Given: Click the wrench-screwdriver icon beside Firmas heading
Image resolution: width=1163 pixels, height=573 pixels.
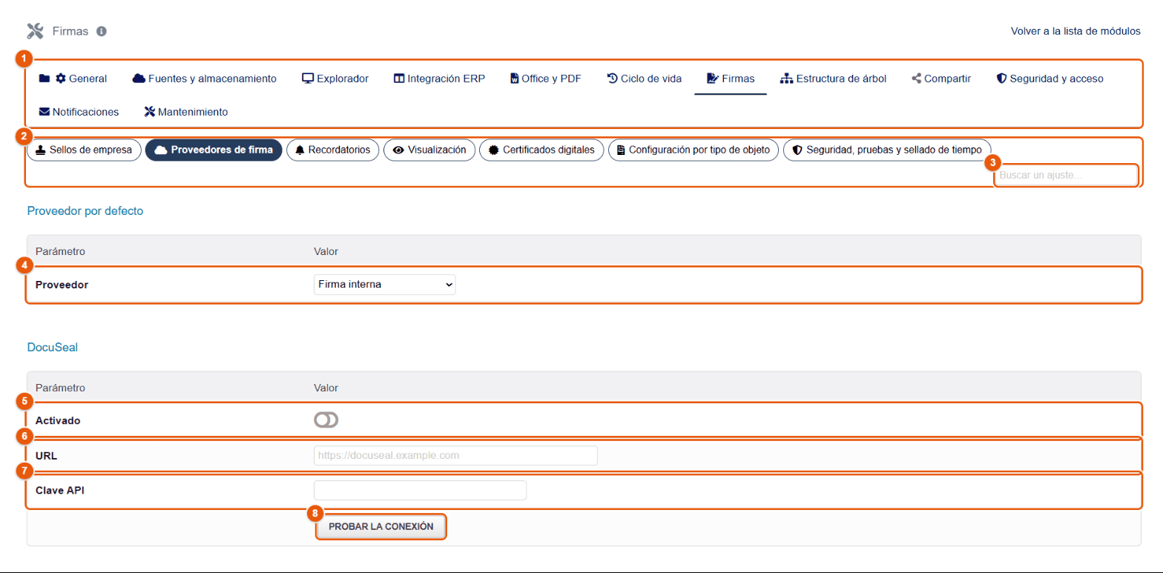Looking at the screenshot, I should point(36,31).
